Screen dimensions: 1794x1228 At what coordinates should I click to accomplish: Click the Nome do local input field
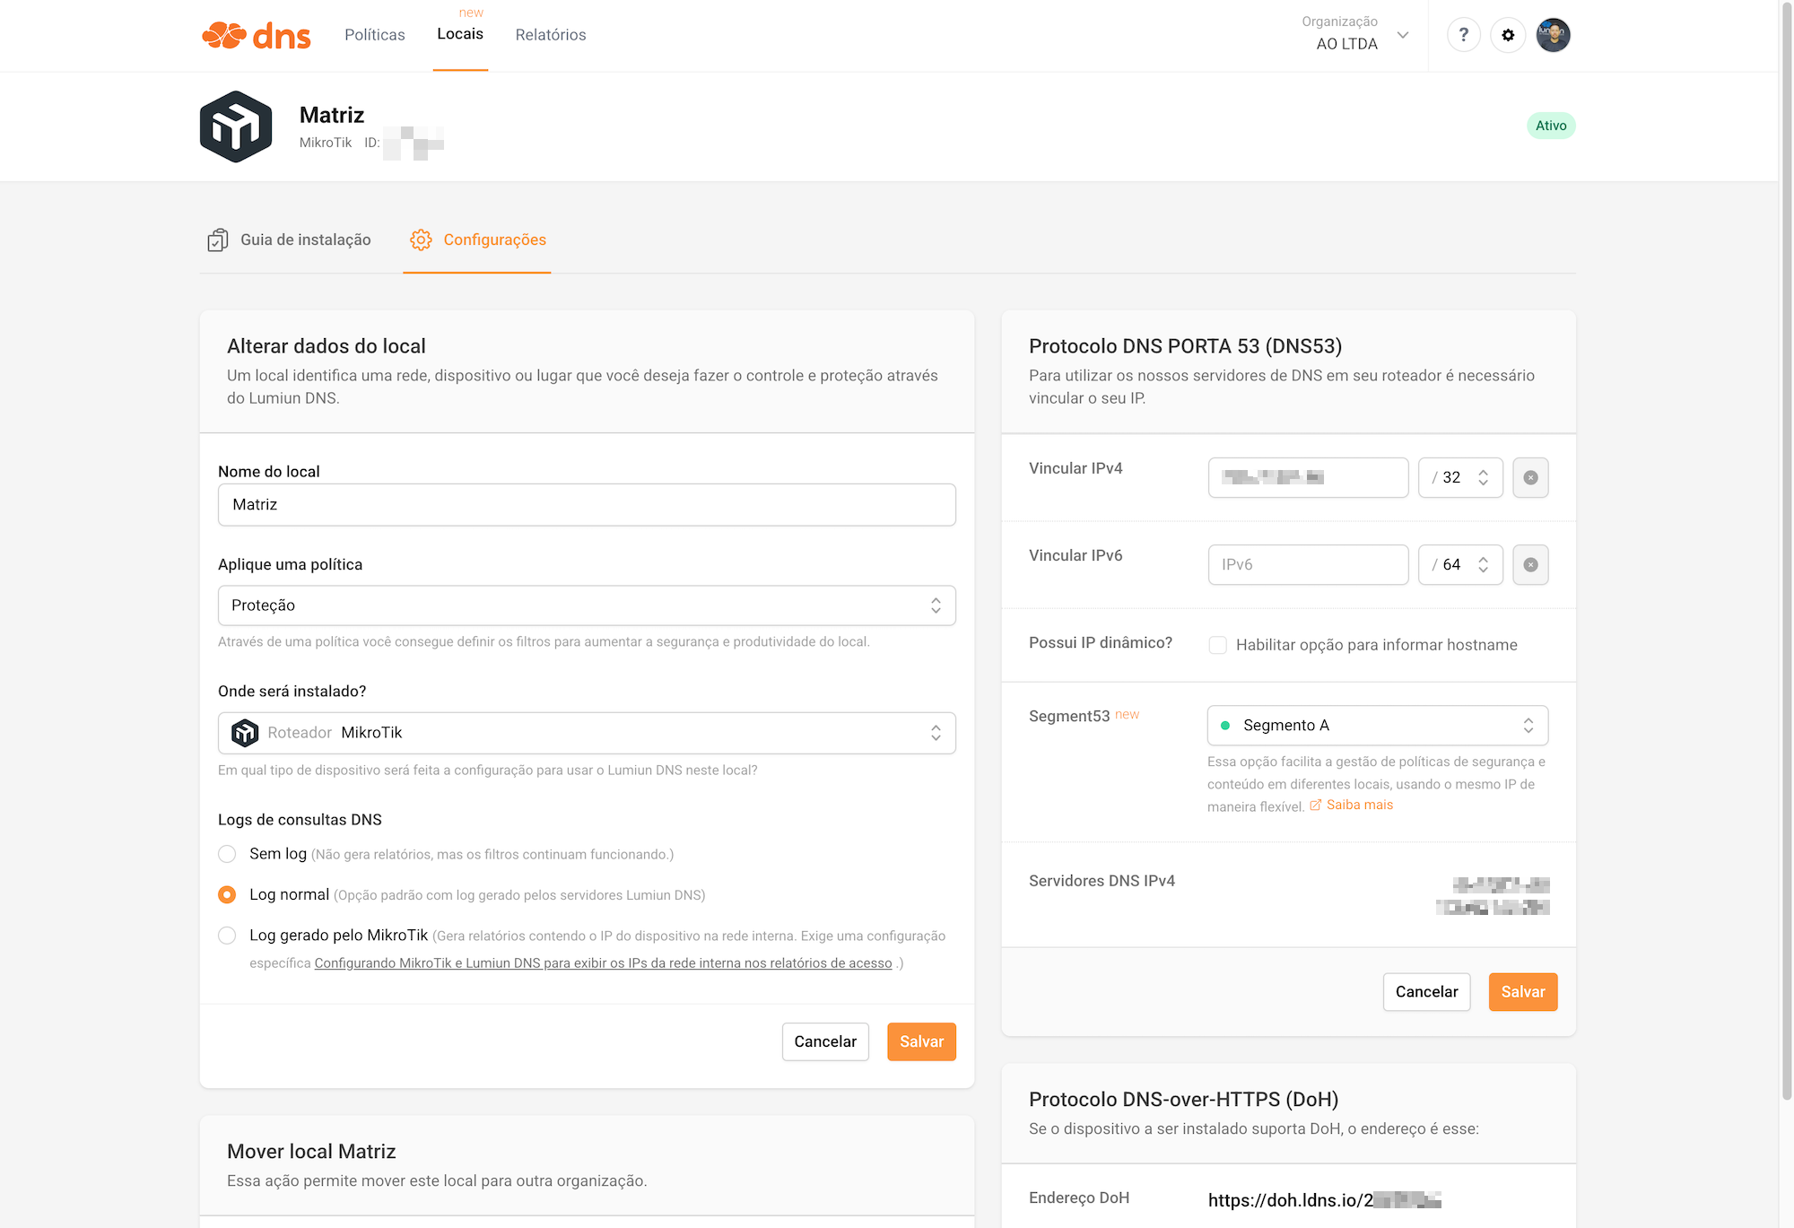click(587, 505)
